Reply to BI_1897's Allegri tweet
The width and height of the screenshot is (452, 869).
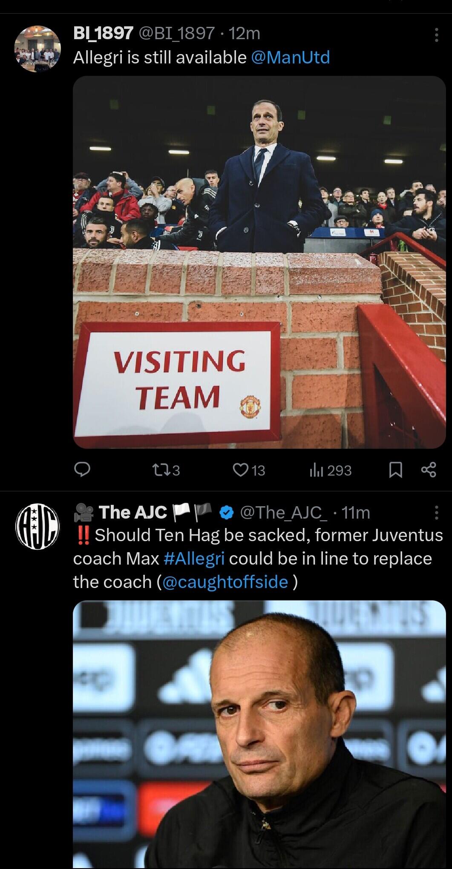(x=82, y=470)
